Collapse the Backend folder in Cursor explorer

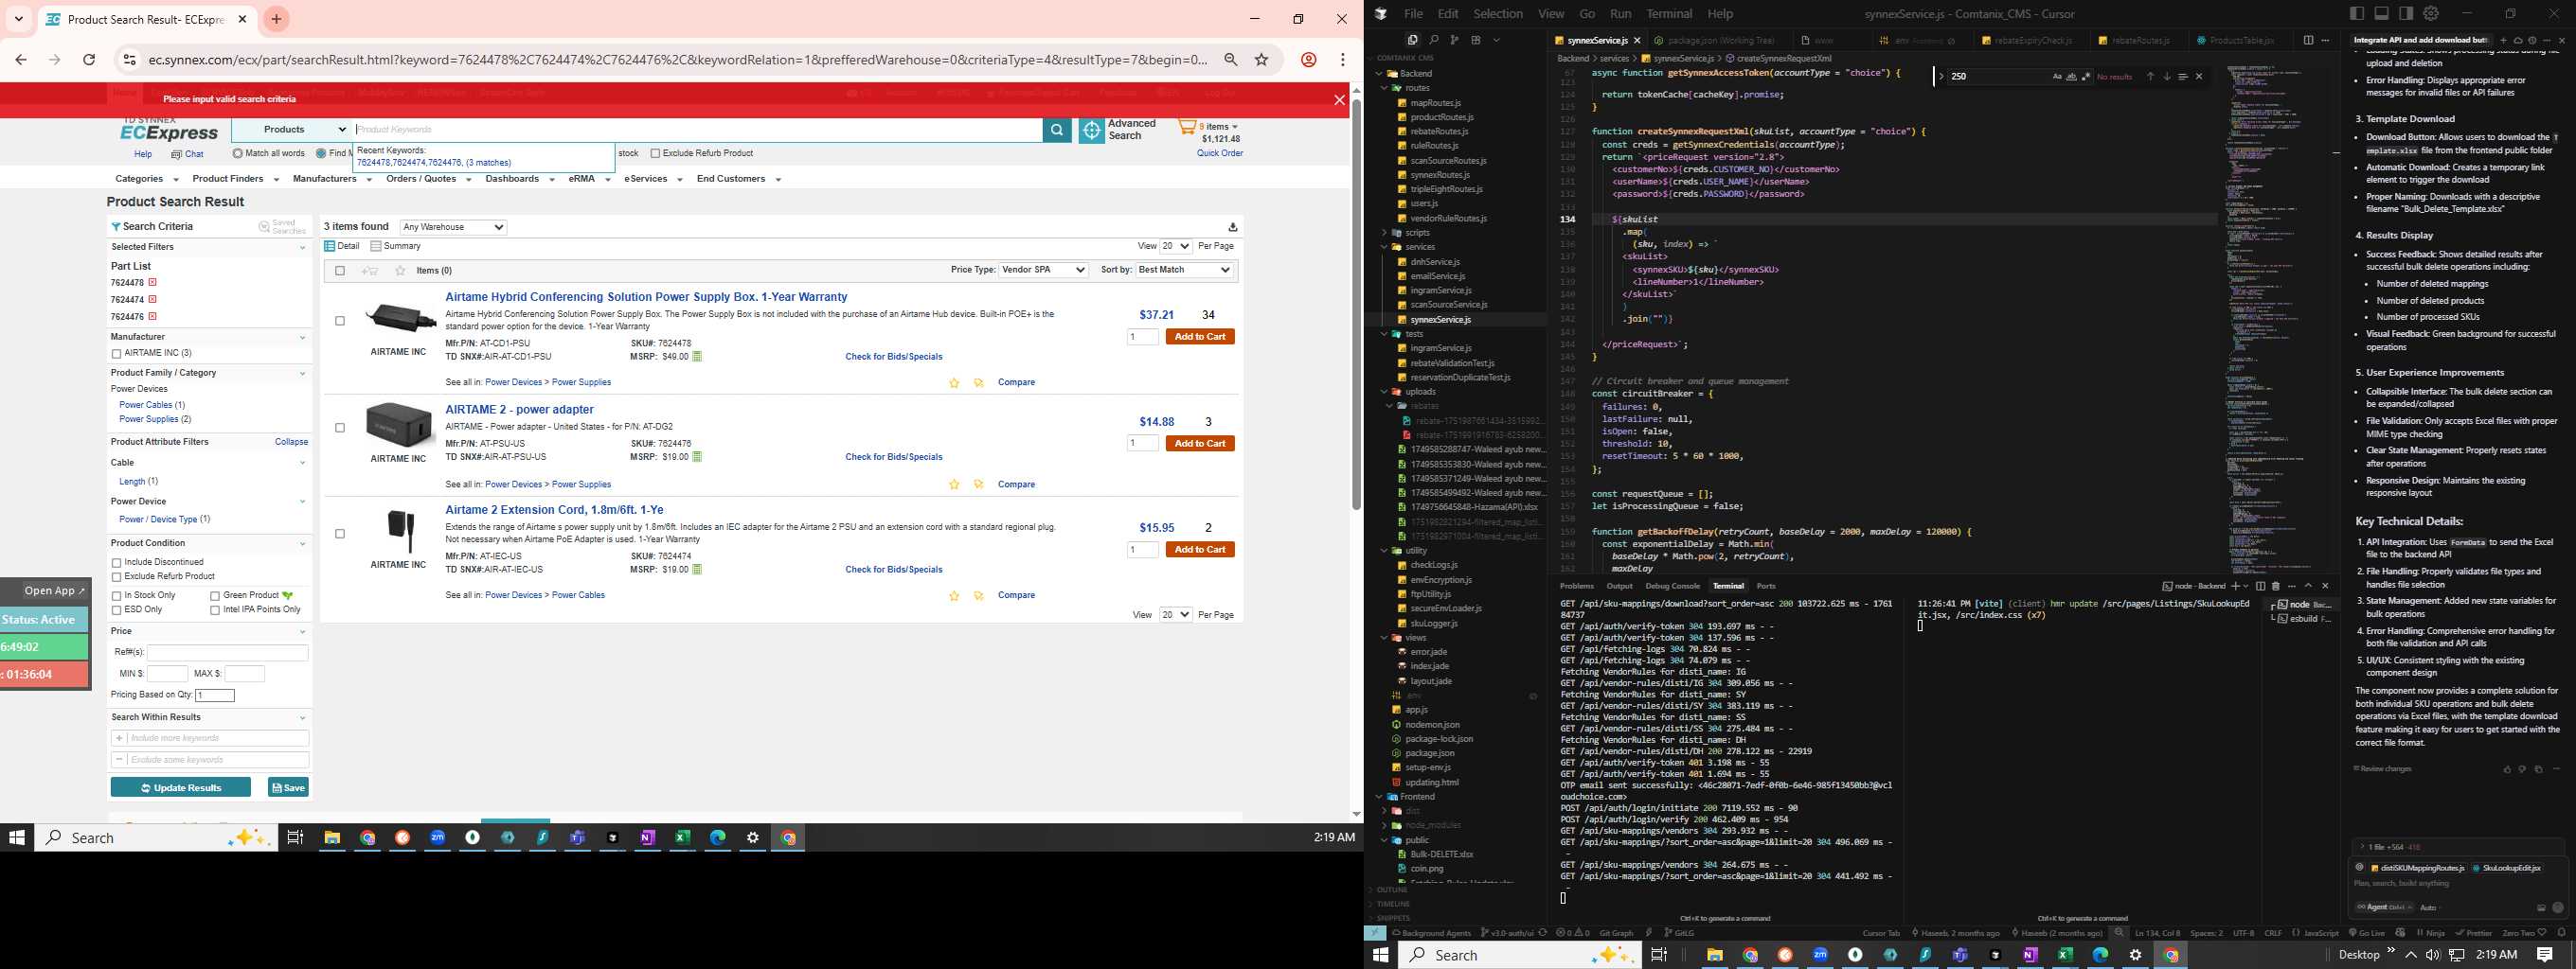coord(1380,74)
